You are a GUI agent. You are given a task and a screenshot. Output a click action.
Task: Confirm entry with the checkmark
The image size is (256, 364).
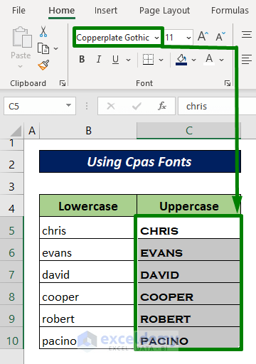click(x=137, y=106)
